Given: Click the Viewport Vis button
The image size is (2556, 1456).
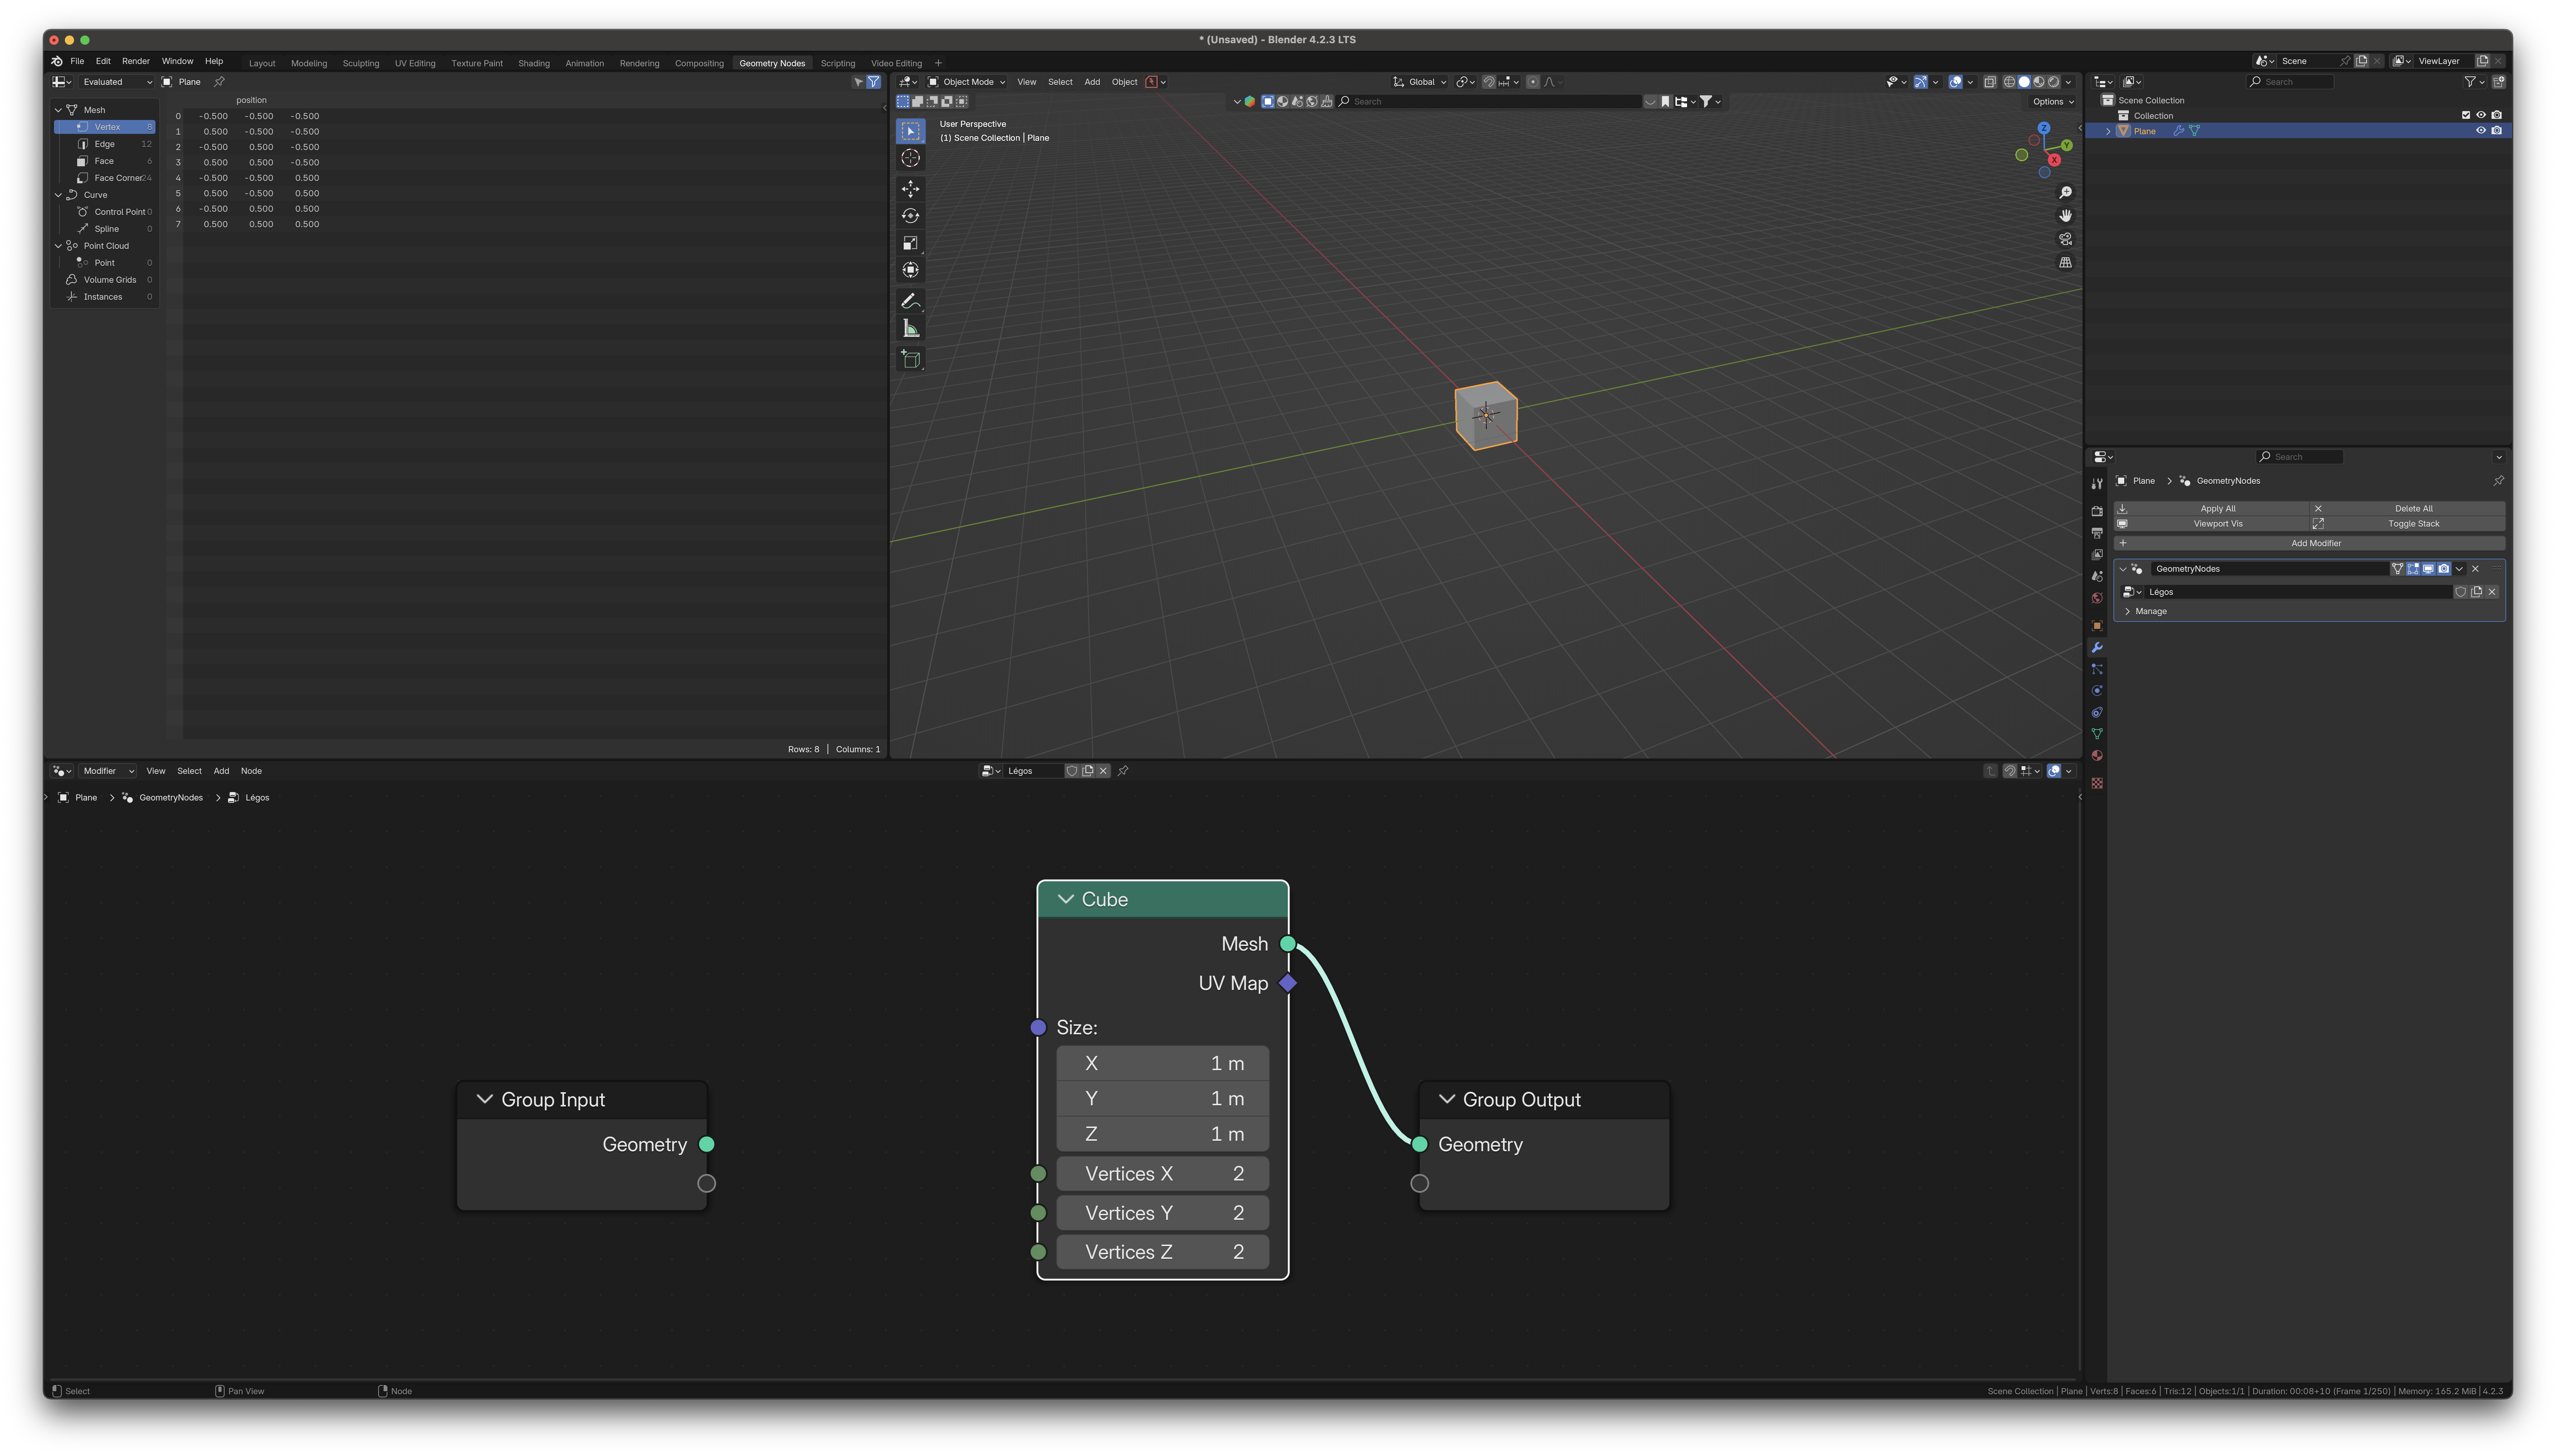Looking at the screenshot, I should pyautogui.click(x=2212, y=524).
